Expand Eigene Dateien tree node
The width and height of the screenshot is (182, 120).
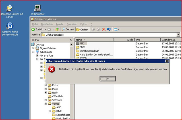point(33,48)
